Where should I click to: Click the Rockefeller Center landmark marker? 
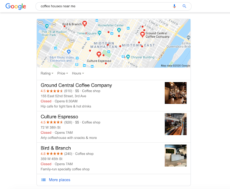[x=119, y=30]
